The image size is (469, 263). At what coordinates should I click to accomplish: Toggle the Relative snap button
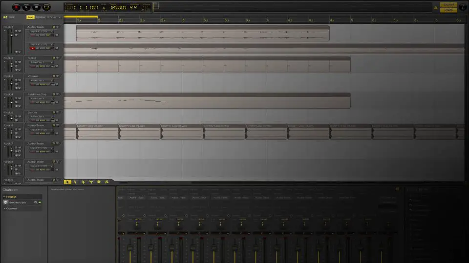41,18
